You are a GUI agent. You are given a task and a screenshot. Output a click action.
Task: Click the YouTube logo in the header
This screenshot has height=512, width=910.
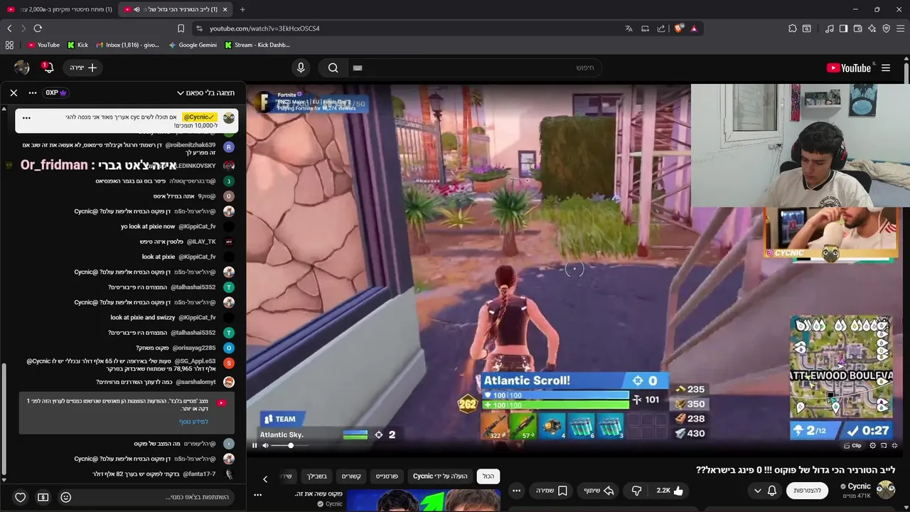point(849,68)
